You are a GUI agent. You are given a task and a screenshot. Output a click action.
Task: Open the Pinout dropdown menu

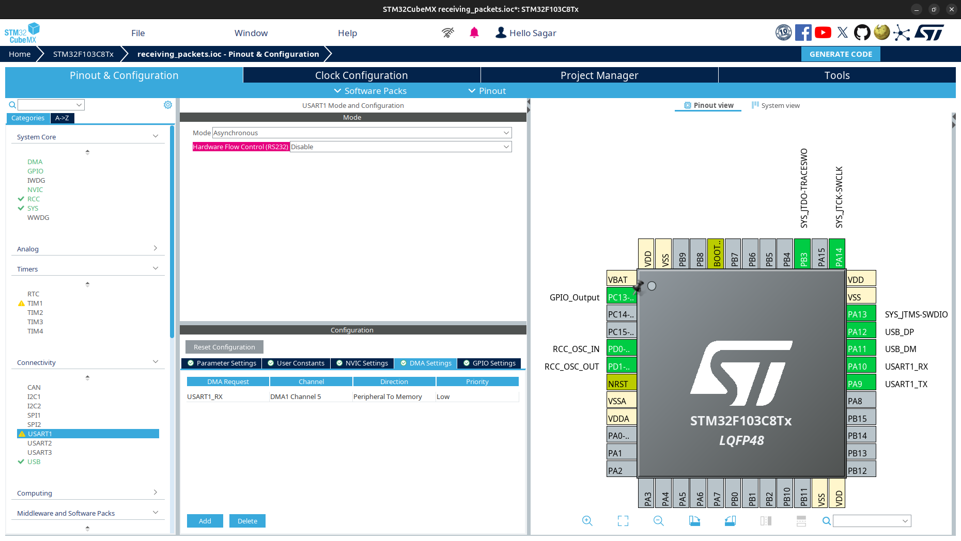487,91
